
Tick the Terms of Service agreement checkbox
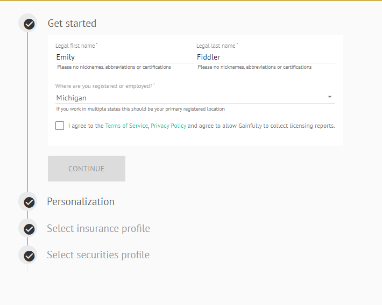click(x=60, y=126)
